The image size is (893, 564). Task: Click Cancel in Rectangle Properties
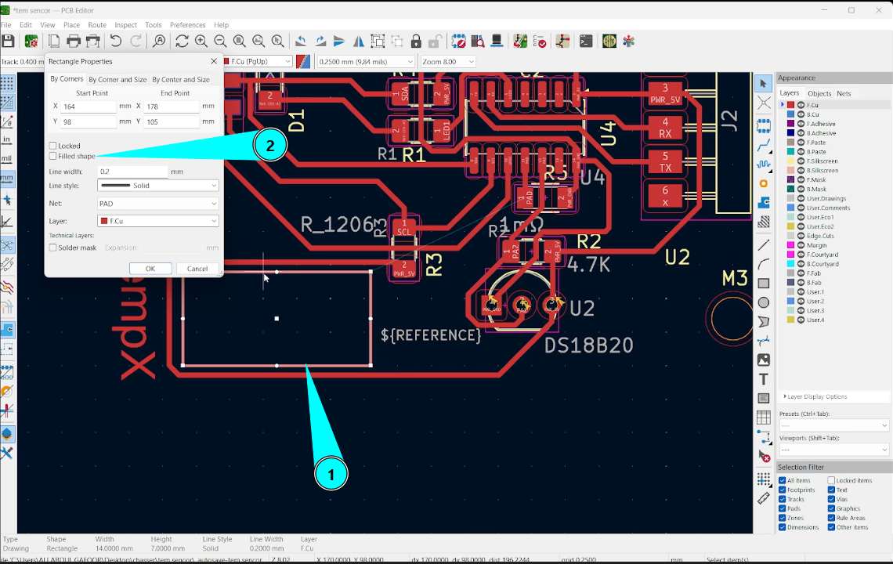(x=197, y=269)
